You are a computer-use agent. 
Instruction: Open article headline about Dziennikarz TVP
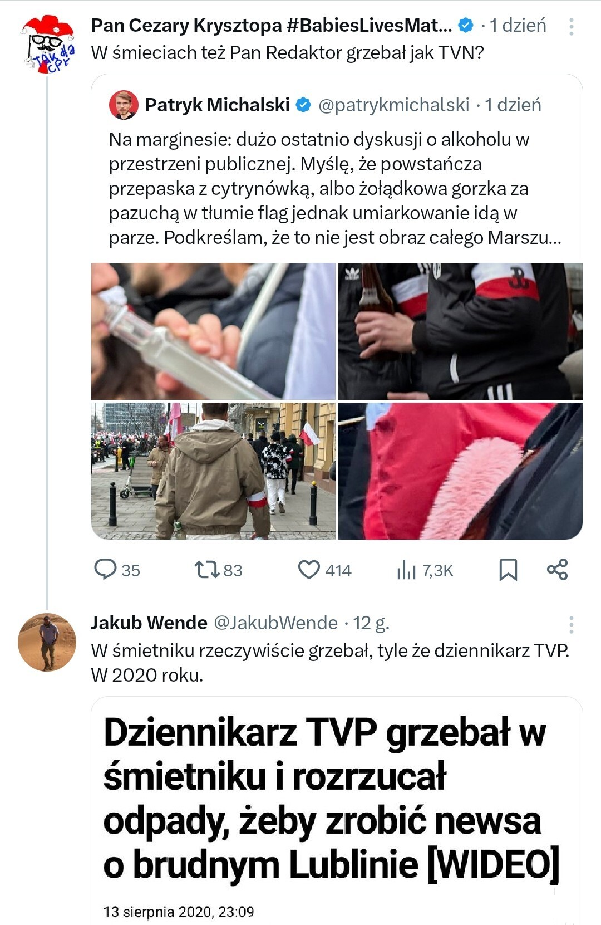[x=331, y=799]
